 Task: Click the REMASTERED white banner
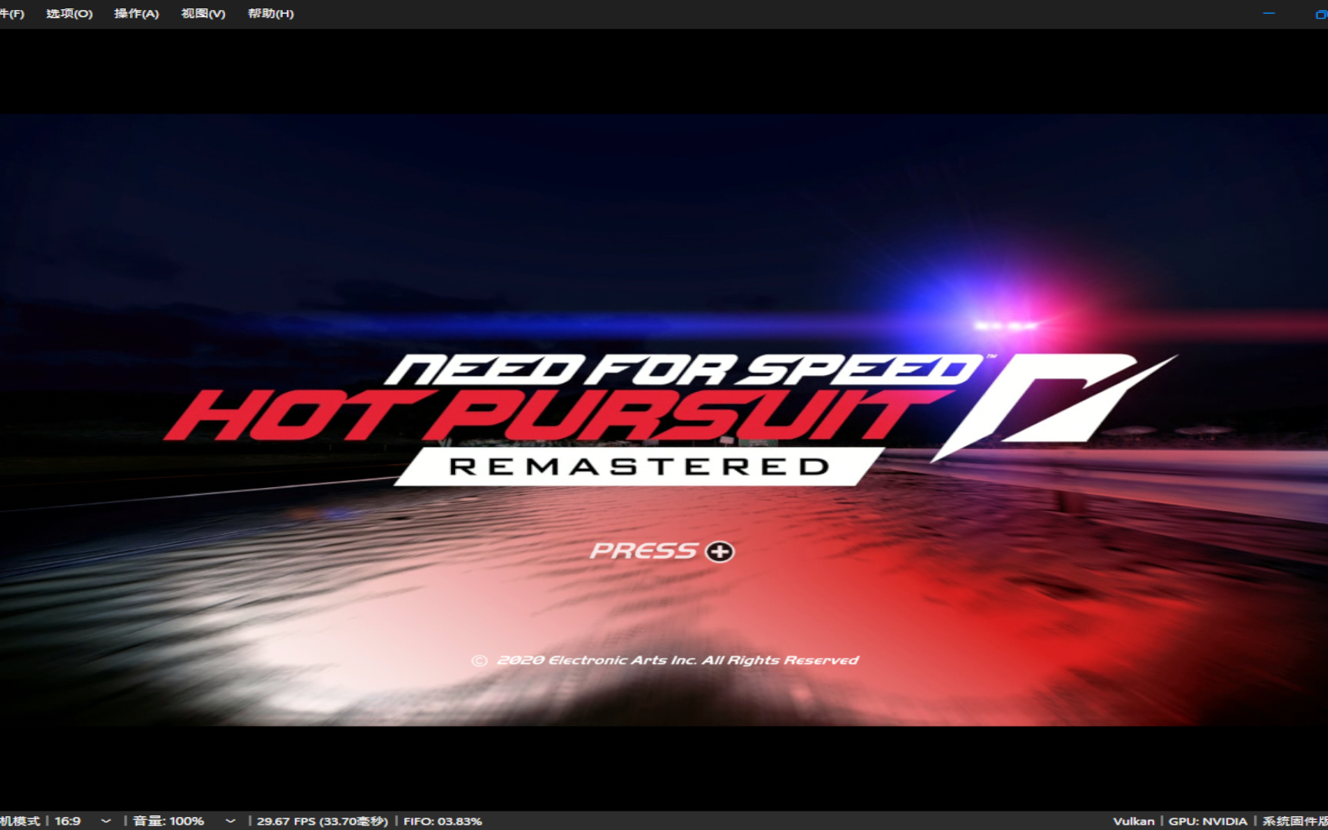tap(638, 466)
